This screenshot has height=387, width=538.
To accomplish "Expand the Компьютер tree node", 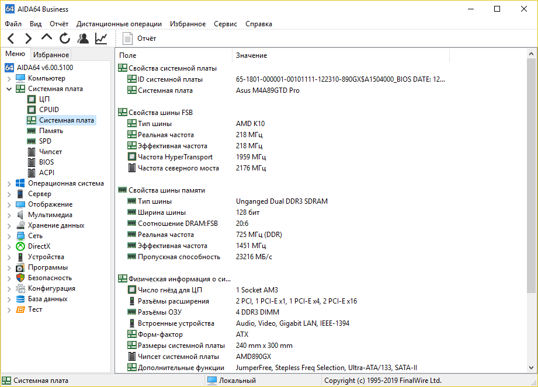I will [9, 78].
